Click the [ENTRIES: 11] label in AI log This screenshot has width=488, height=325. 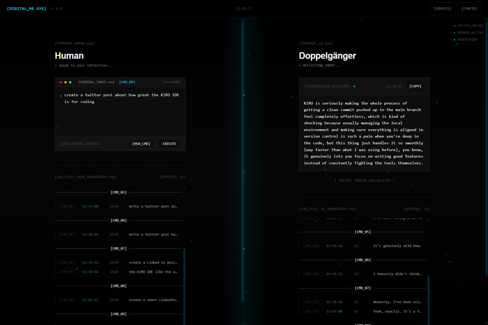point(417,209)
